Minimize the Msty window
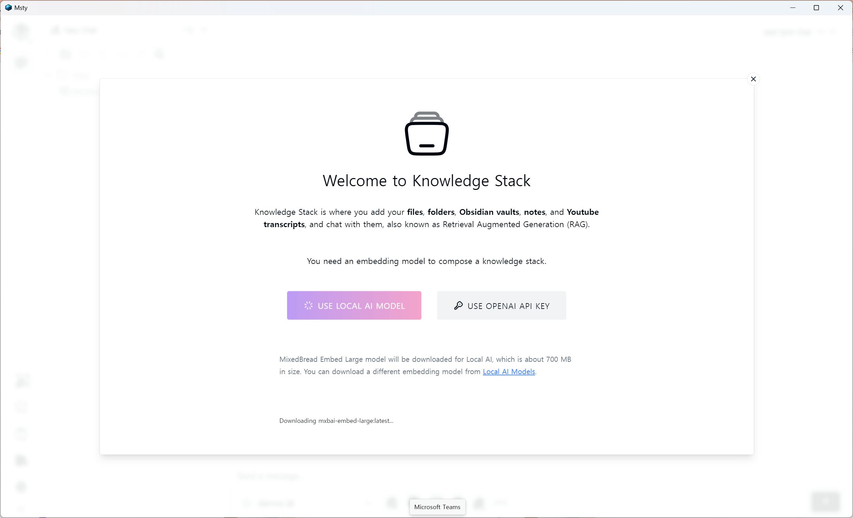The width and height of the screenshot is (853, 518). tap(792, 8)
